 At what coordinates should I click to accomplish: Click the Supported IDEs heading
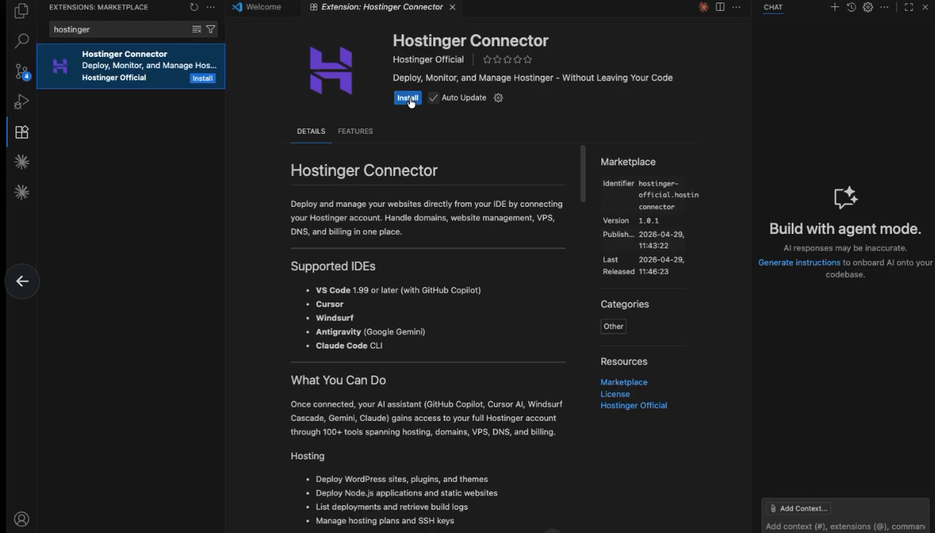click(333, 266)
